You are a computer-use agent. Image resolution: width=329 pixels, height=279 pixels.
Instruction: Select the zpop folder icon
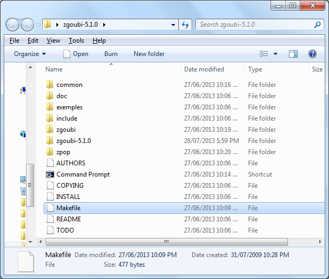(x=50, y=152)
